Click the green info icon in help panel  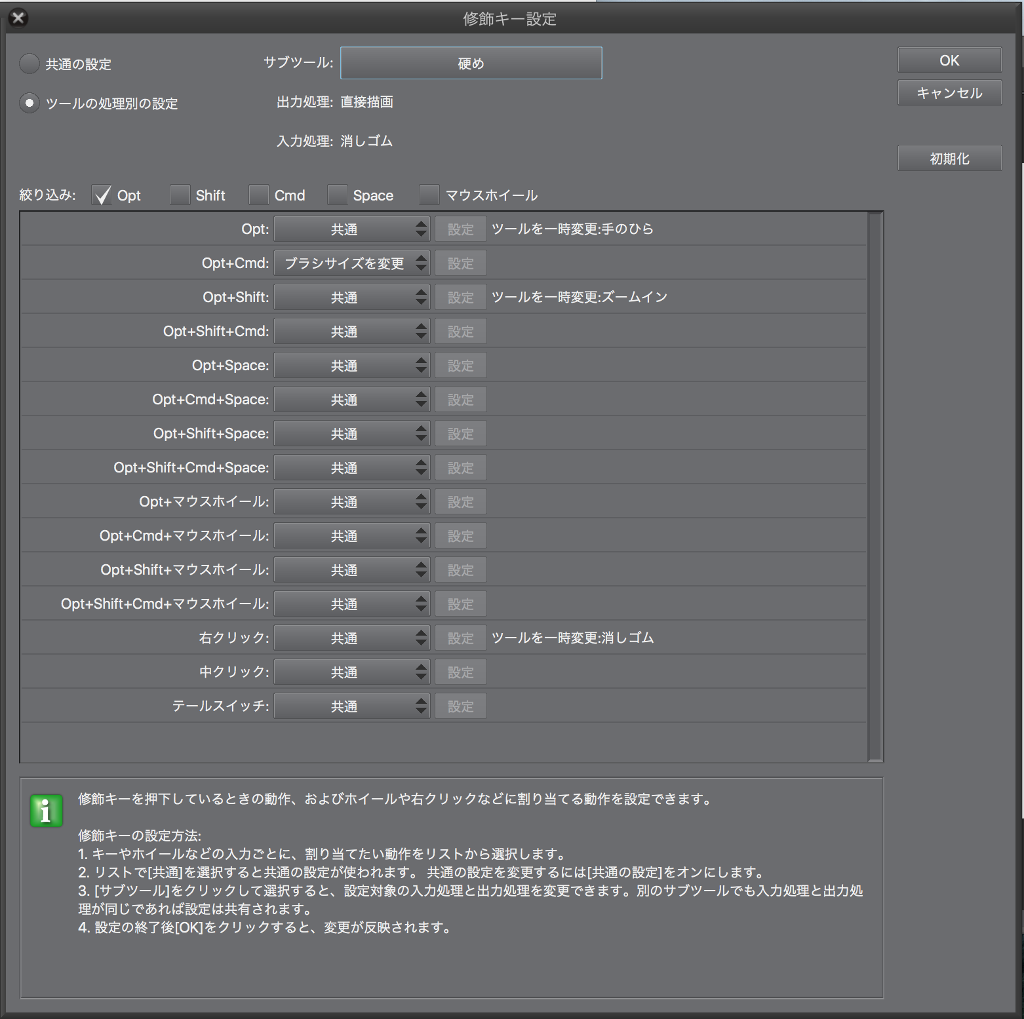click(46, 811)
